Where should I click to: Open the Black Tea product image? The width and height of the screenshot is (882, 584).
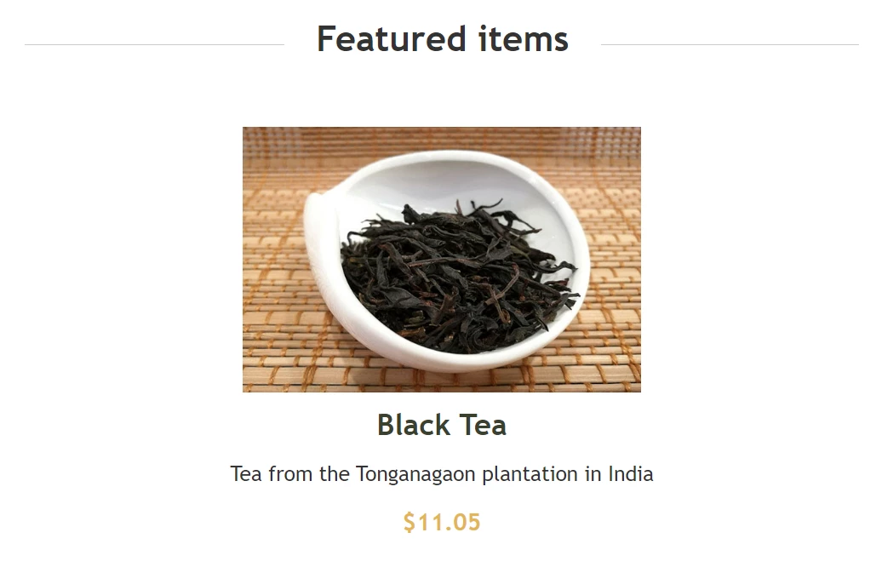442,260
